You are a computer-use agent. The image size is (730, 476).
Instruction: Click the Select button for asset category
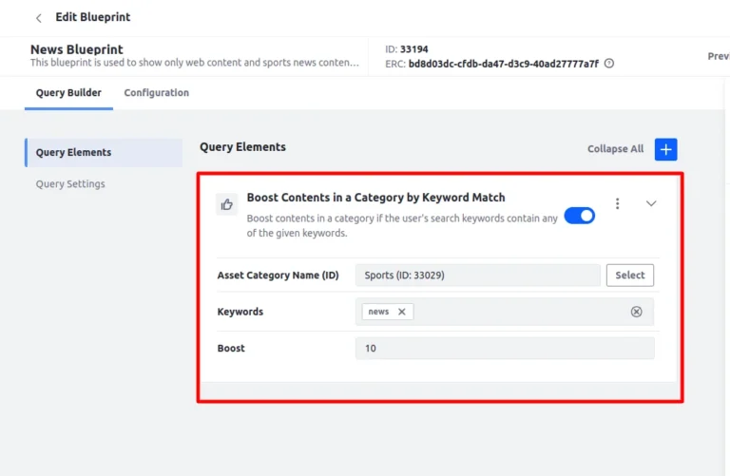pyautogui.click(x=630, y=275)
